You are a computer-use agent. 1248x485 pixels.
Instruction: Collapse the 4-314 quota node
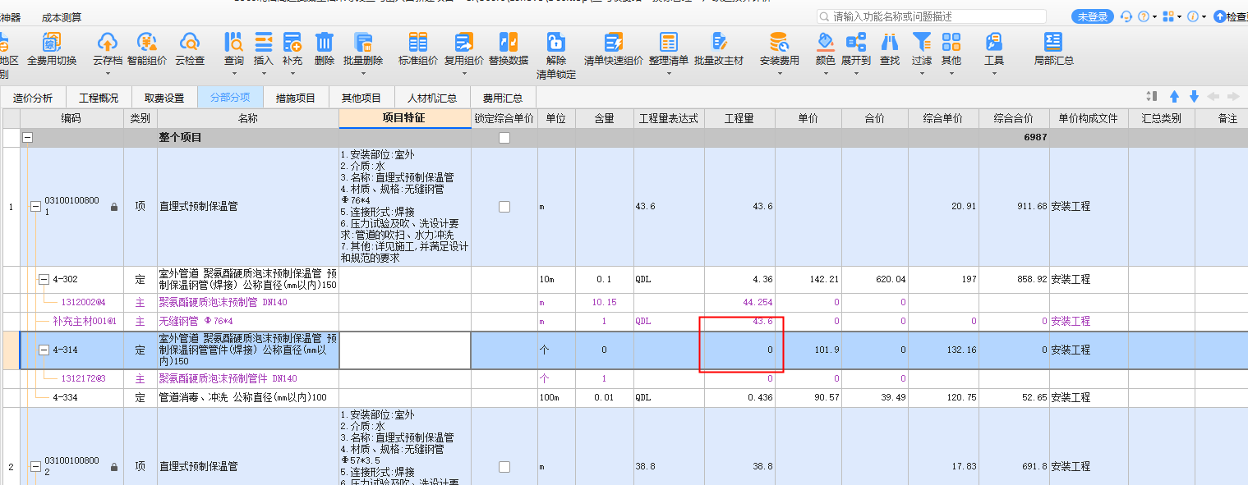pos(44,350)
